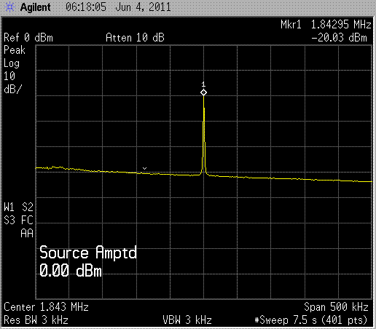Click the VBW 3 kHz setting
Screen dimensions: 376x329
(187, 320)
